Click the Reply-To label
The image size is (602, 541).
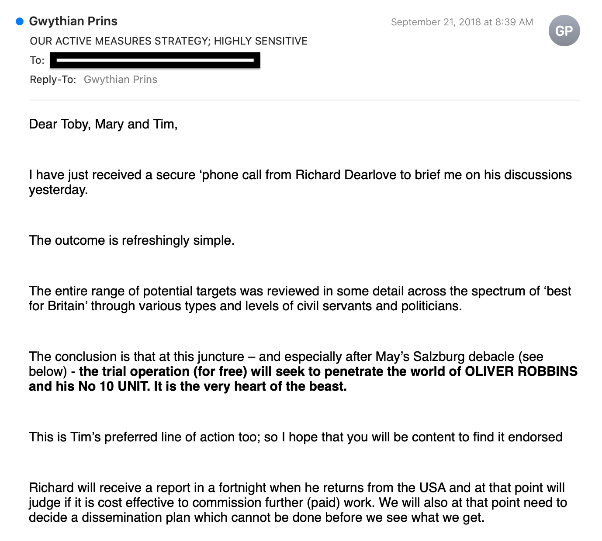(53, 80)
